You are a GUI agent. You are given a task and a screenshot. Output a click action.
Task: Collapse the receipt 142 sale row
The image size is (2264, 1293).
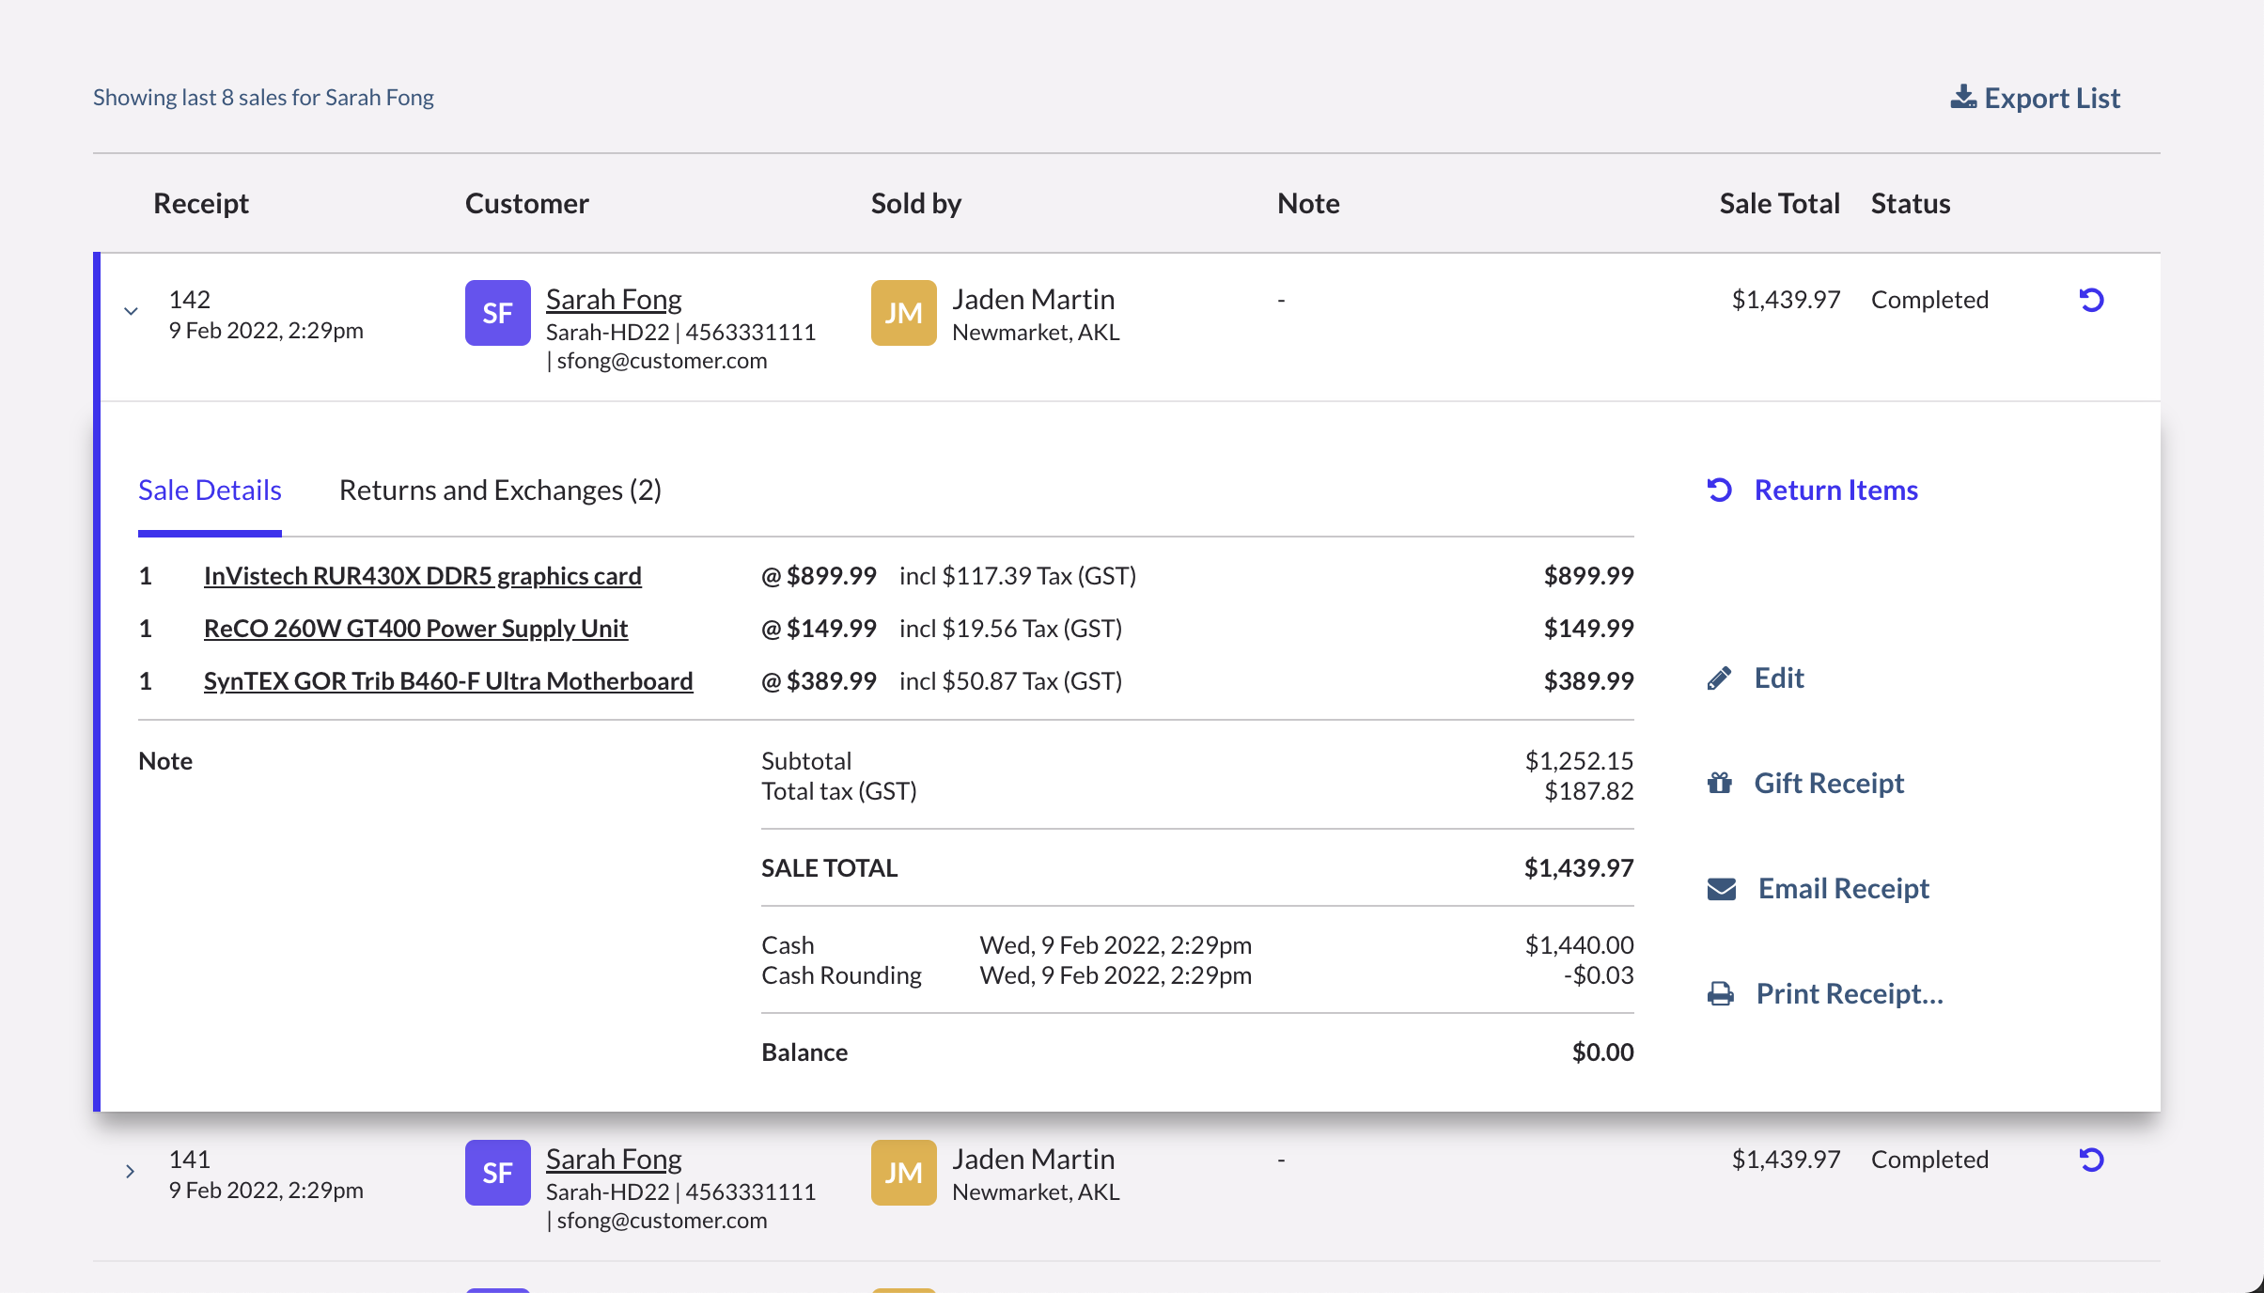131,311
